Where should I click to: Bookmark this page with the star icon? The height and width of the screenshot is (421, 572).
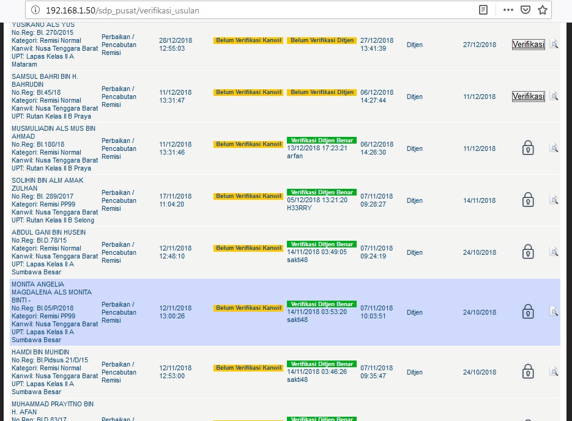click(542, 10)
